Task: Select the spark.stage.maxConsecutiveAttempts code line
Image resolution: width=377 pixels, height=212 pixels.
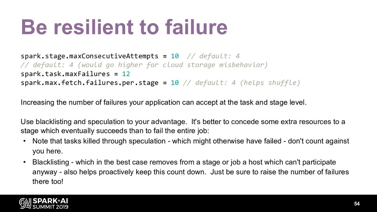Action: [x=130, y=56]
